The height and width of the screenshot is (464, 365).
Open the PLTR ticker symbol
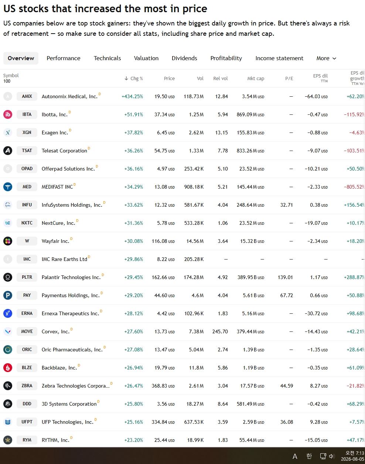(x=27, y=277)
